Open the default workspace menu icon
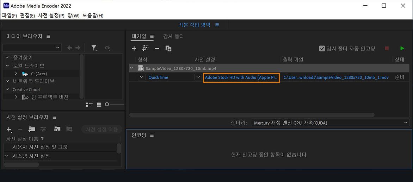 point(217,25)
